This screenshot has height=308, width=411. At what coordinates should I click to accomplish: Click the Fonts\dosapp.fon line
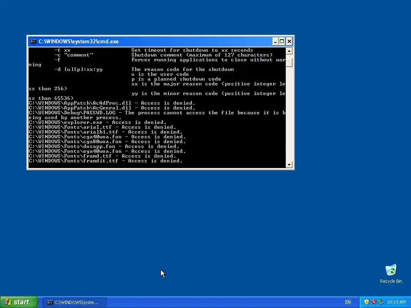104,146
